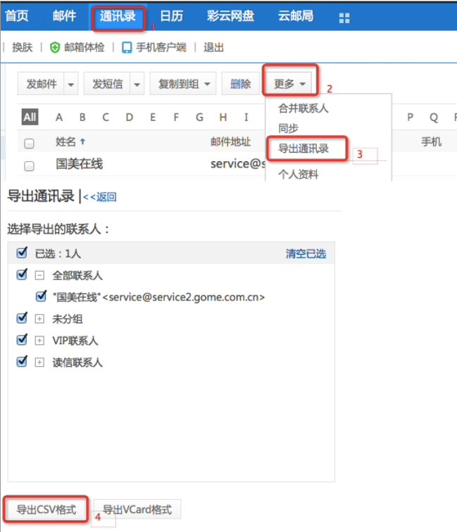Collapse the 全部联系人 tree node
The height and width of the screenshot is (532, 457).
coord(40,276)
